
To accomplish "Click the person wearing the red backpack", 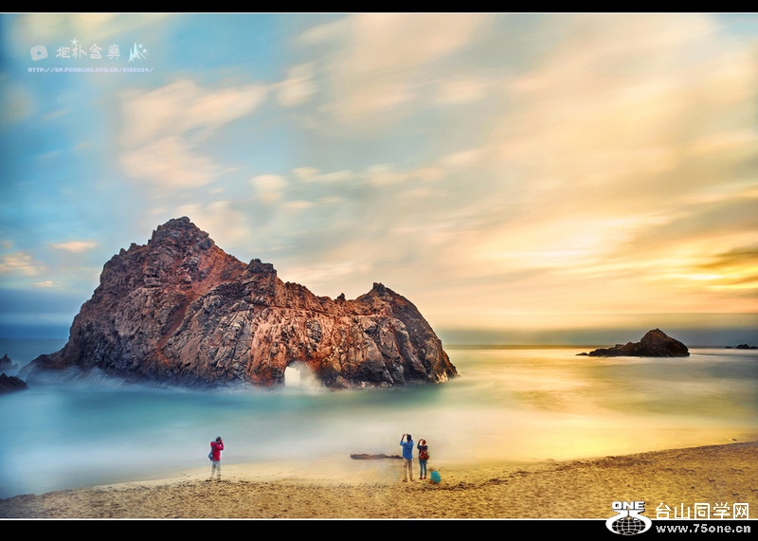I will [x=423, y=458].
